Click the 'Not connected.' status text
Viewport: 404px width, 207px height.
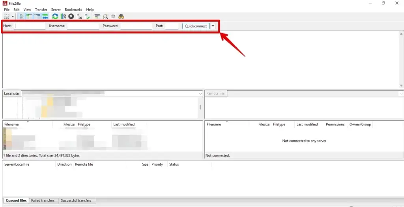(217, 155)
